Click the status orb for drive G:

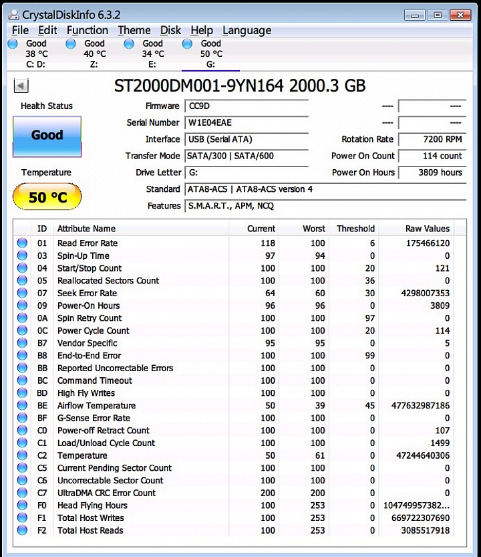click(x=187, y=44)
